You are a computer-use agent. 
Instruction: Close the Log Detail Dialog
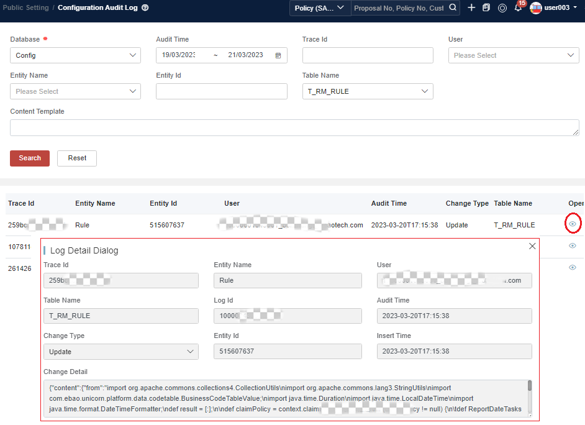(532, 246)
